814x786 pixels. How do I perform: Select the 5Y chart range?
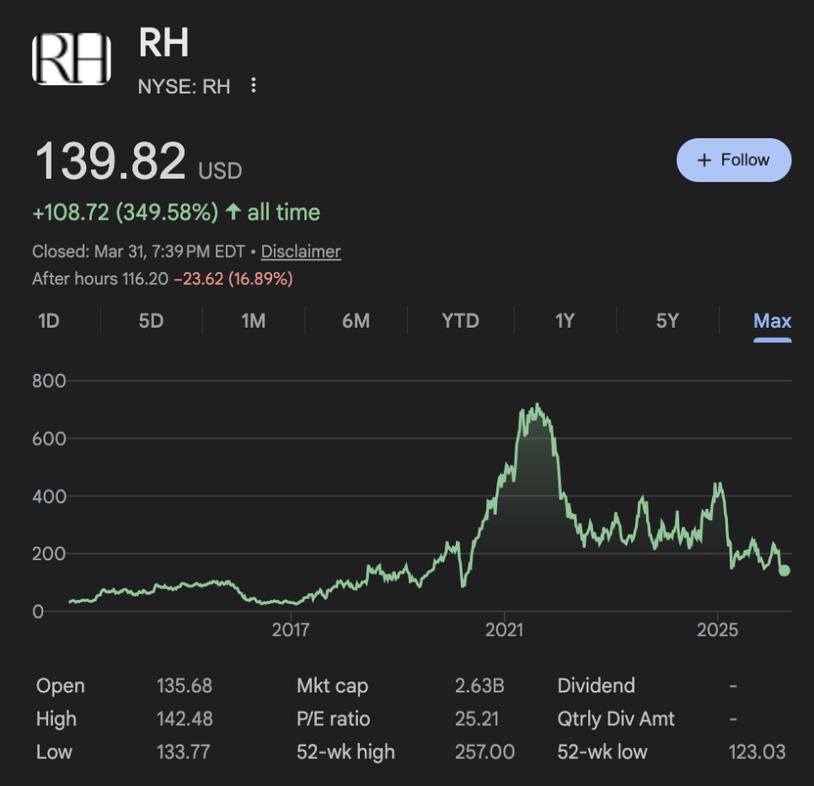click(x=667, y=321)
